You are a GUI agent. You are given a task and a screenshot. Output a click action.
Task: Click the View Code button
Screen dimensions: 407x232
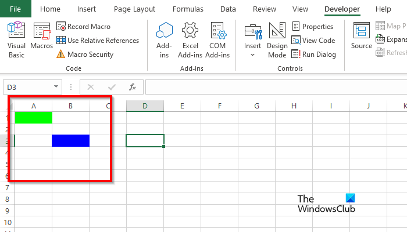pyautogui.click(x=313, y=40)
